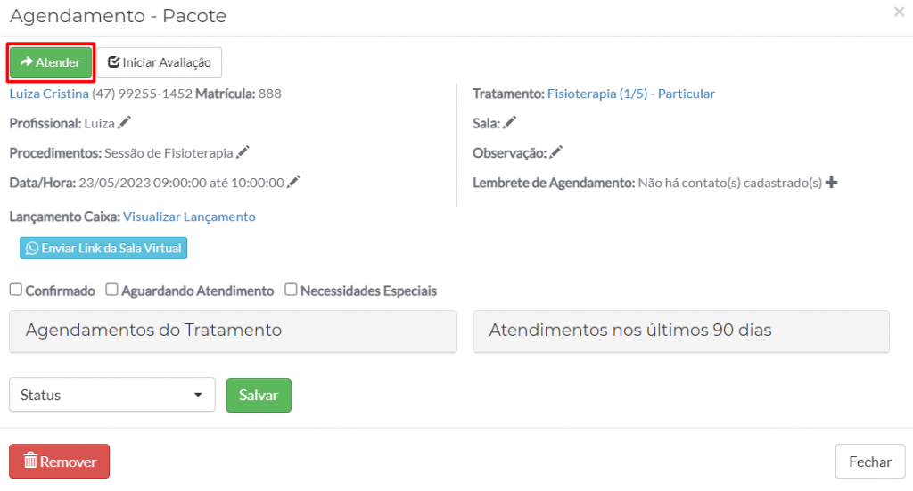Screen dimensions: 913x491
Task: Edit Observação with the pencil icon
Action: [x=556, y=152]
